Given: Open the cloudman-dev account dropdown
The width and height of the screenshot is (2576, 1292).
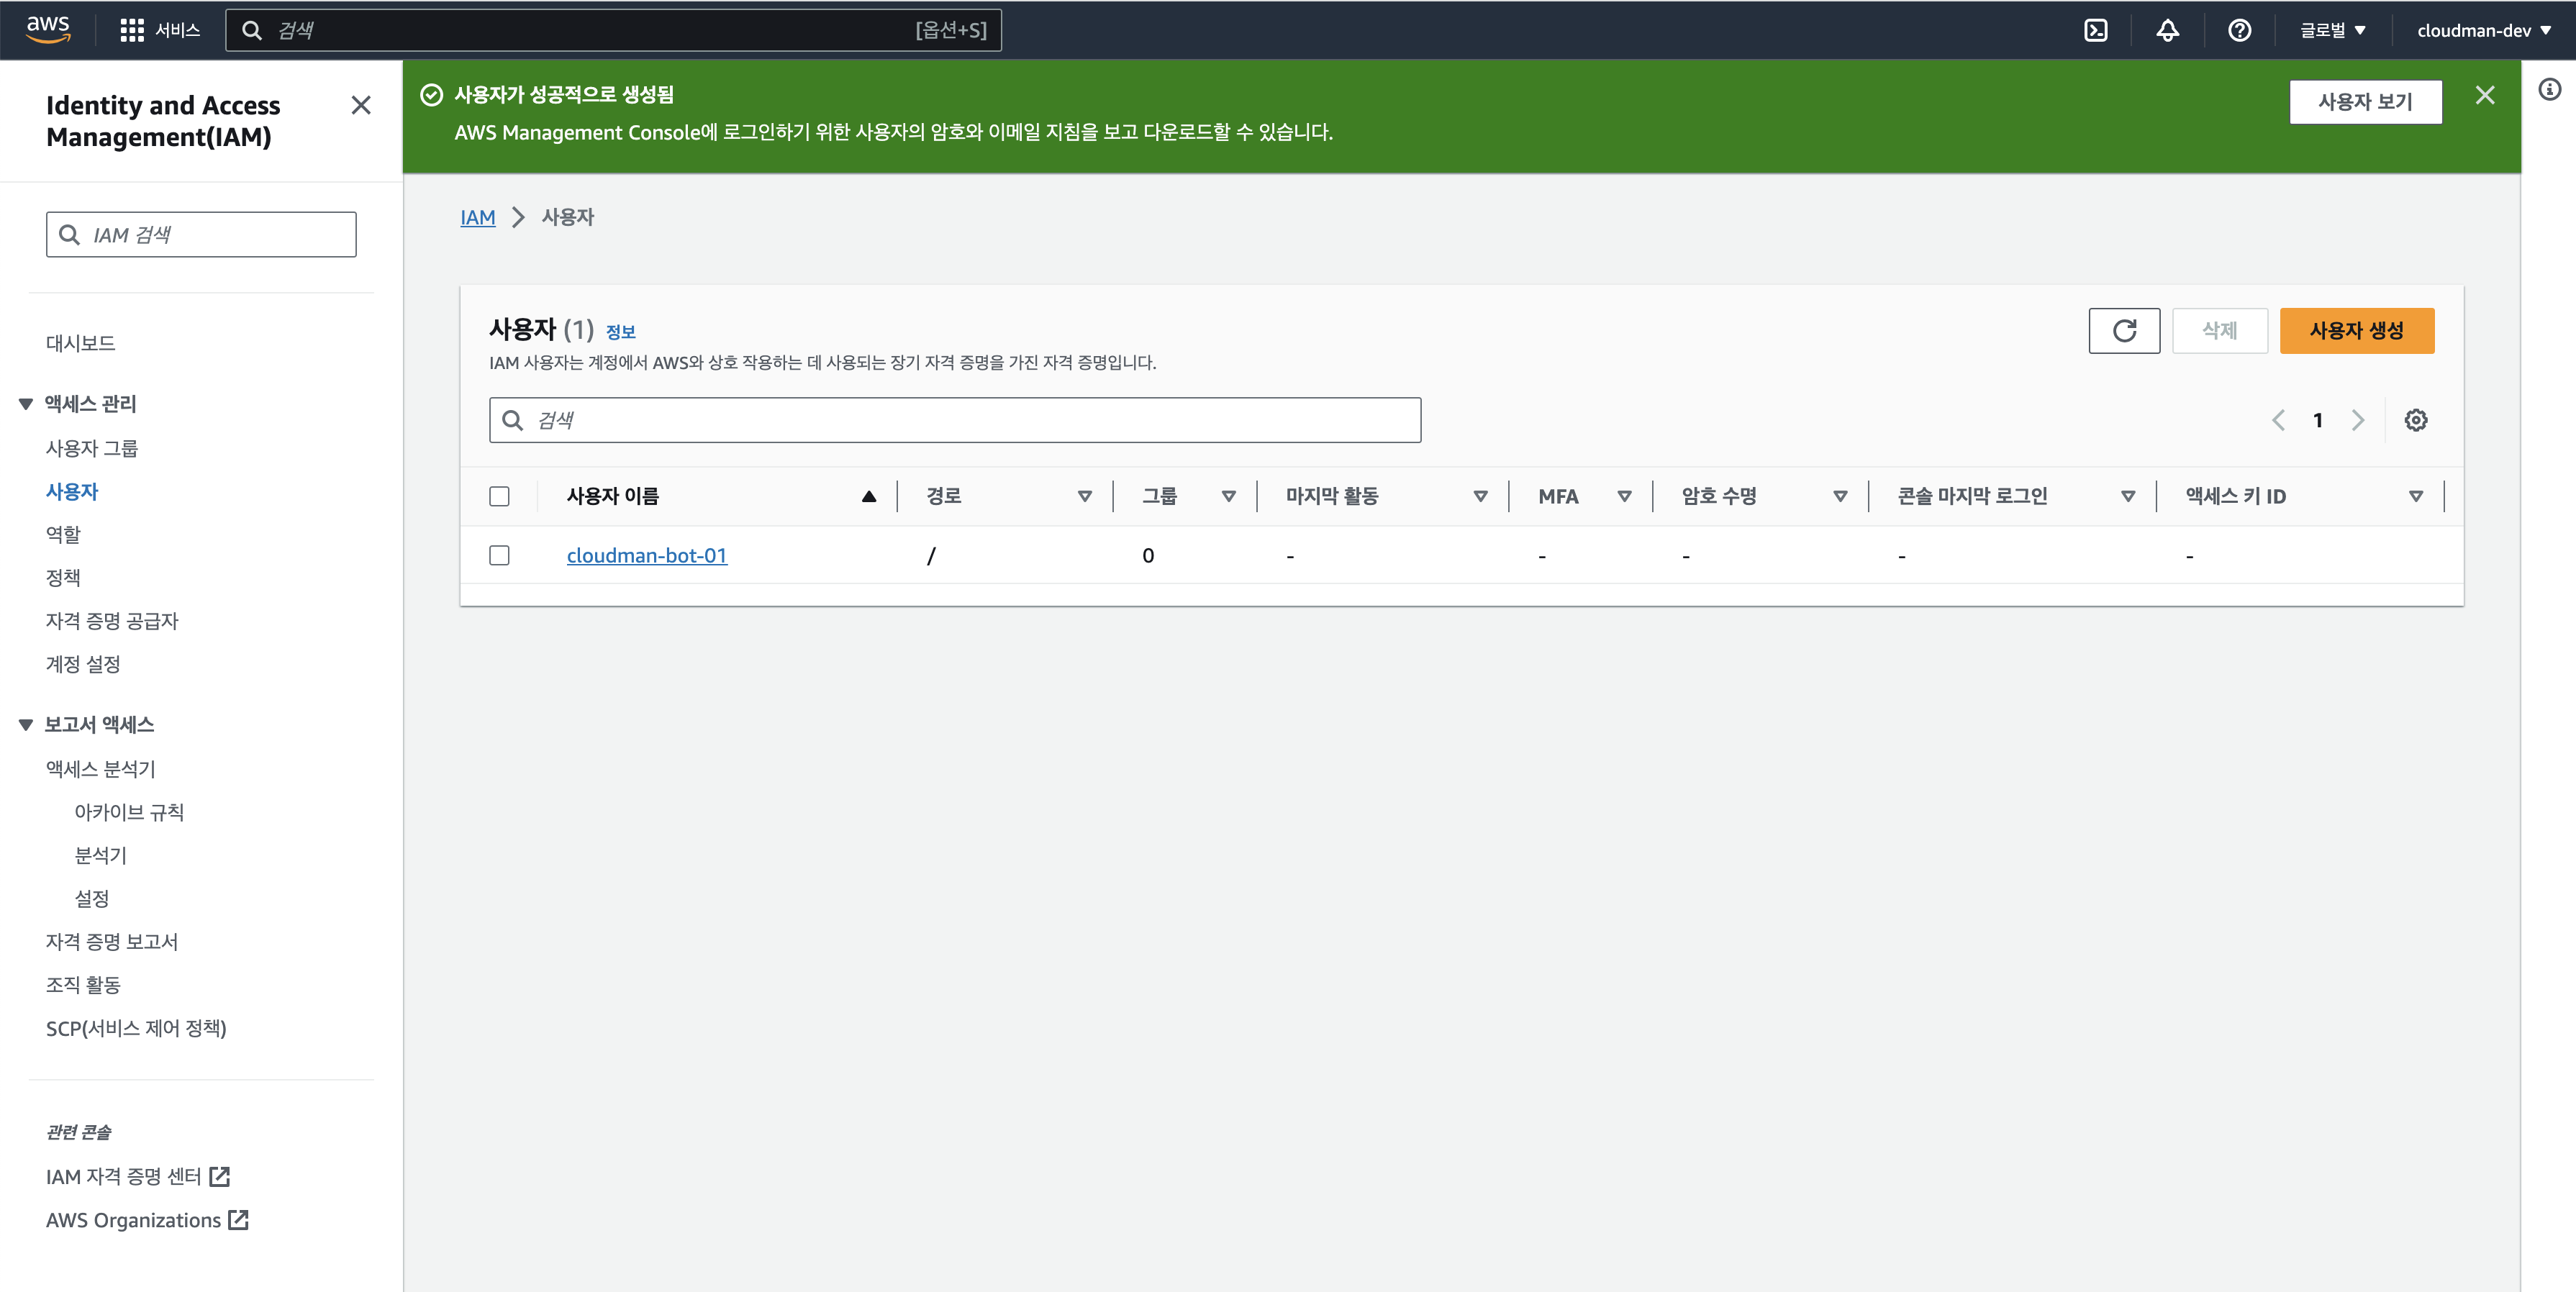Looking at the screenshot, I should 2483,30.
